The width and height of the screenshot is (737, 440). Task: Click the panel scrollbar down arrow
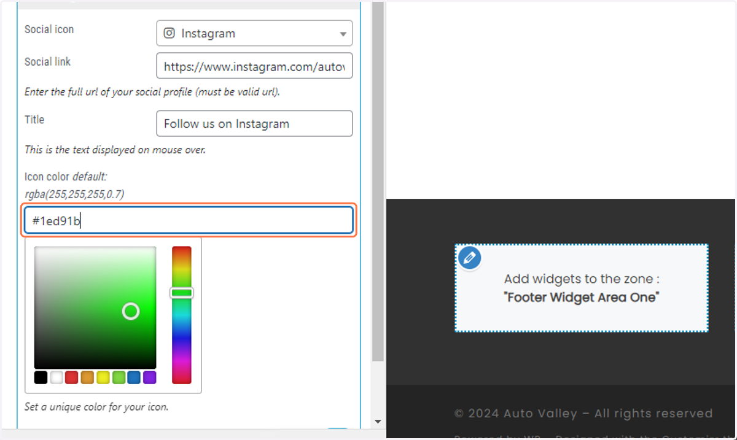378,422
